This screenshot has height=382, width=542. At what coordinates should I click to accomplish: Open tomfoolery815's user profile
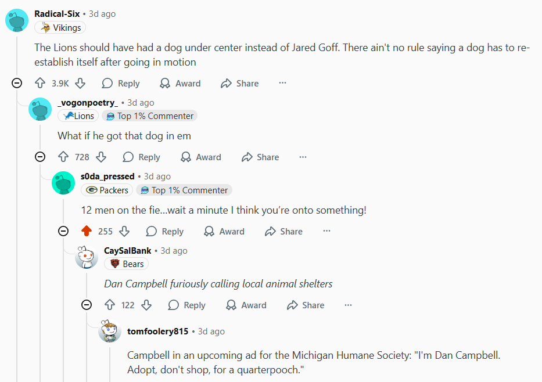point(157,331)
